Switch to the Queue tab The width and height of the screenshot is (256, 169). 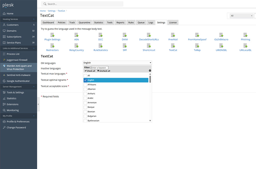(x=141, y=22)
